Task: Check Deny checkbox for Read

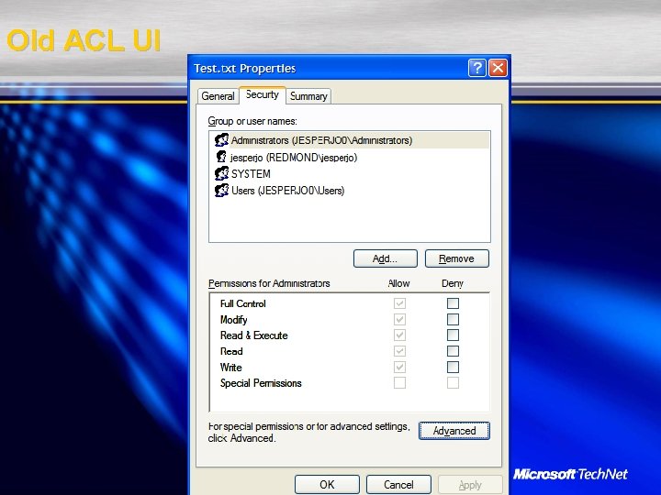Action: click(x=454, y=351)
